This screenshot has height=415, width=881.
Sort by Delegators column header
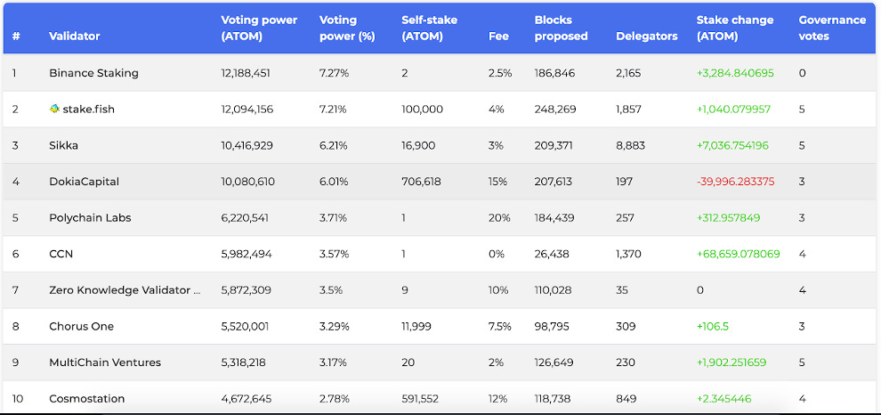point(646,37)
